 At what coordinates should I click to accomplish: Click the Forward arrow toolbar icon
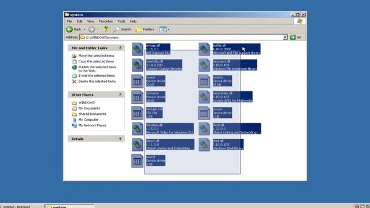click(91, 29)
